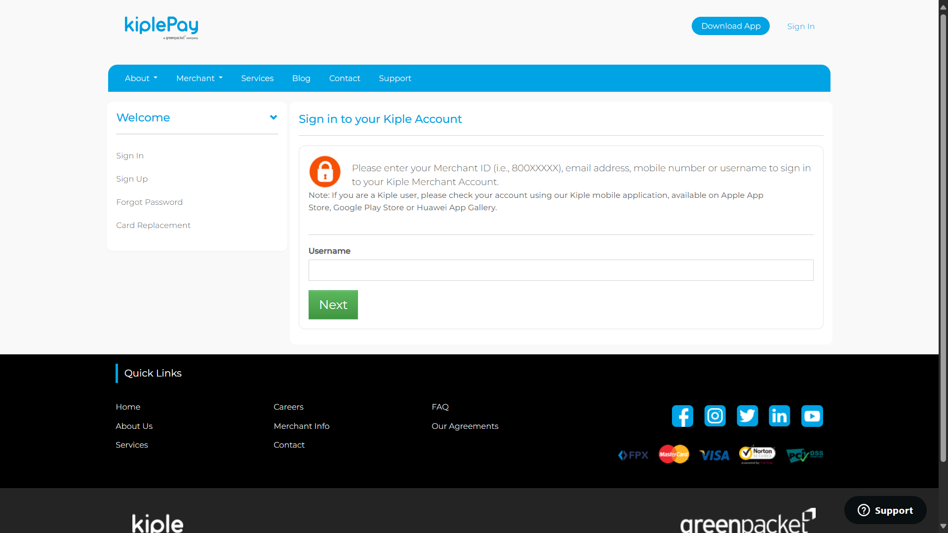The image size is (948, 533).
Task: Open Services in the navigation bar
Action: 257,78
